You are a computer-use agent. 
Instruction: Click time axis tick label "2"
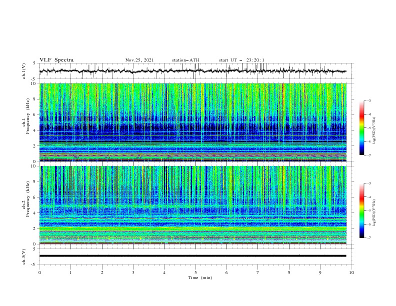coord(102,272)
